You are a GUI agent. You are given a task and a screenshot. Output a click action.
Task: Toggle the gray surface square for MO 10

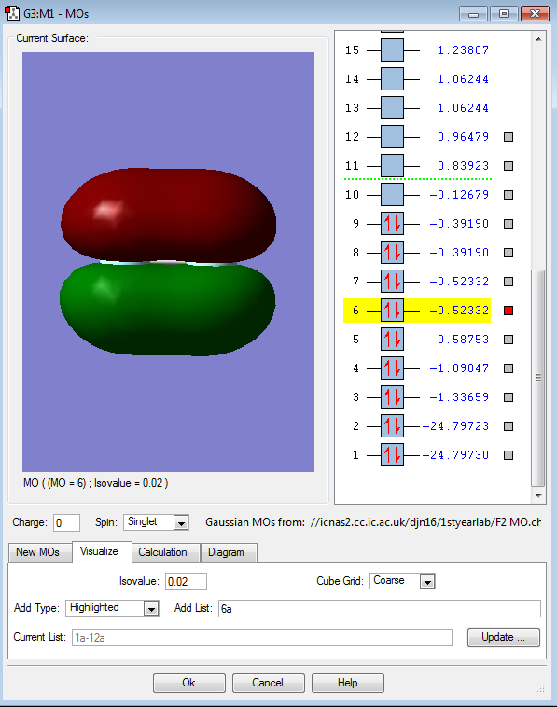pyautogui.click(x=508, y=195)
